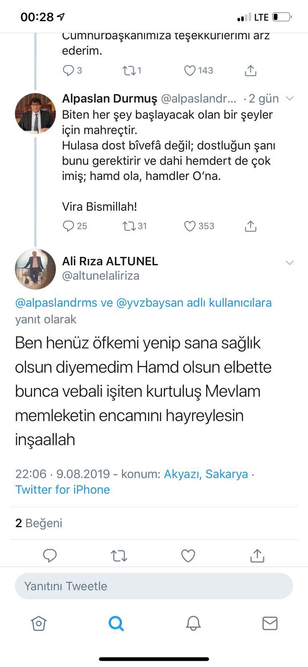
Task: Tap the Yanıtını Tweetle reply field
Action: [154, 586]
